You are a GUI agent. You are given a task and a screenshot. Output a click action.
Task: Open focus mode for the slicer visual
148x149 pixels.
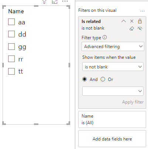(x=55, y=1)
